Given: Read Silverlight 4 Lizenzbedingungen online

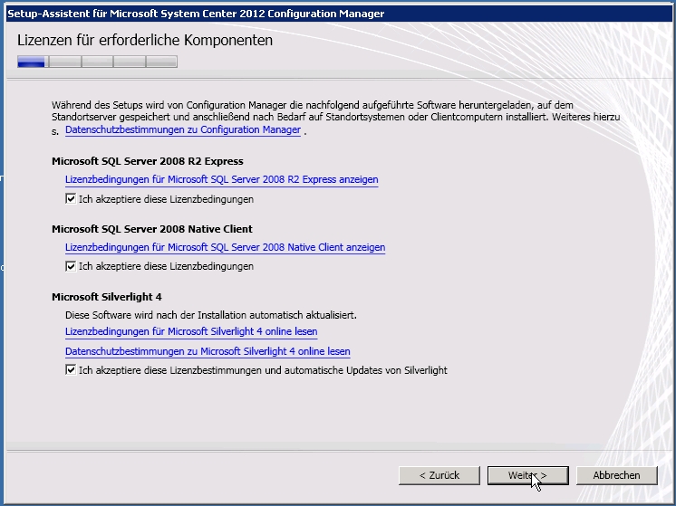Looking at the screenshot, I should (x=191, y=332).
